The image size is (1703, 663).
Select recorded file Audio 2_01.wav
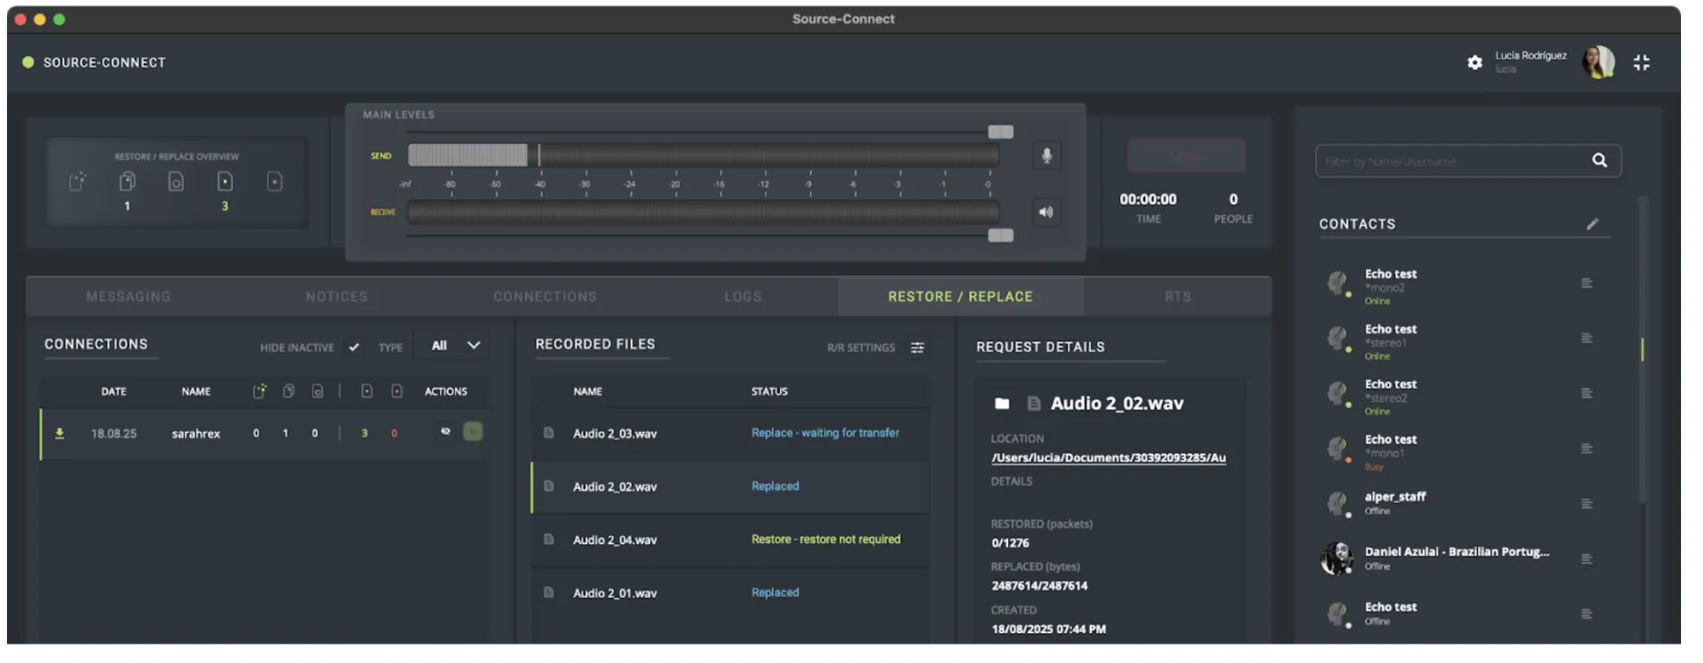(x=730, y=594)
